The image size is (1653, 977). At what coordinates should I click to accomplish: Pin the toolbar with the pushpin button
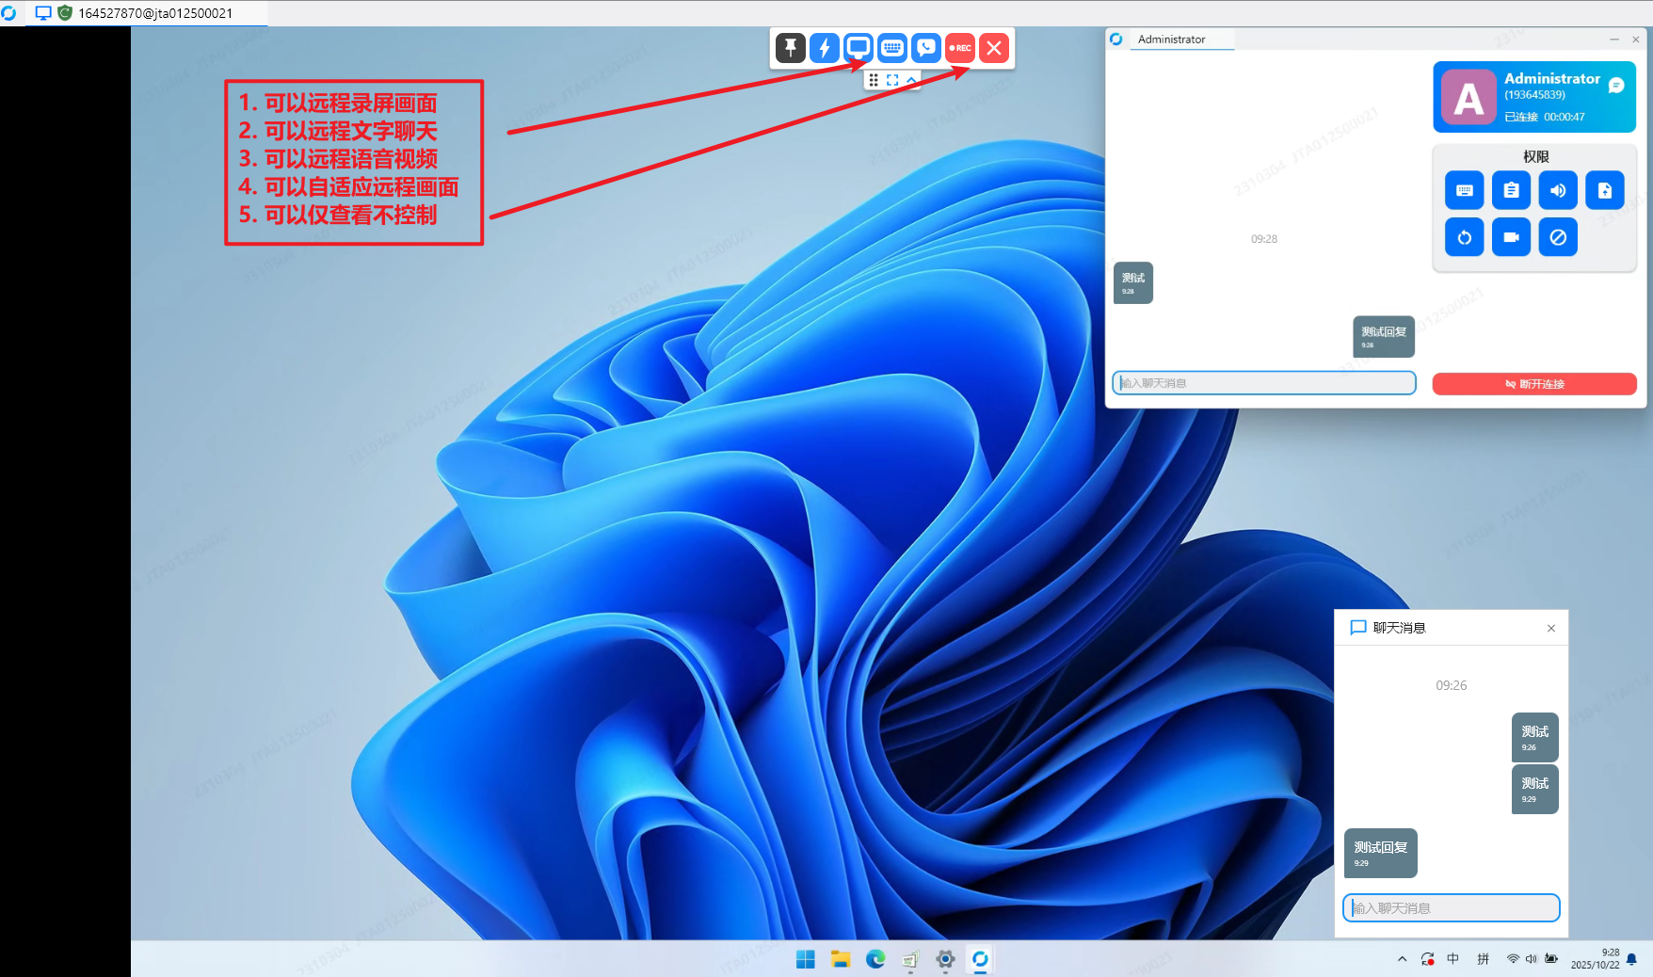789,48
